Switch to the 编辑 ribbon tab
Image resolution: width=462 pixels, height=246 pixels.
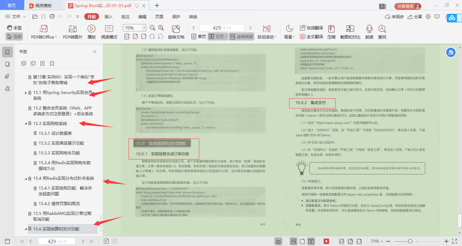point(142,17)
